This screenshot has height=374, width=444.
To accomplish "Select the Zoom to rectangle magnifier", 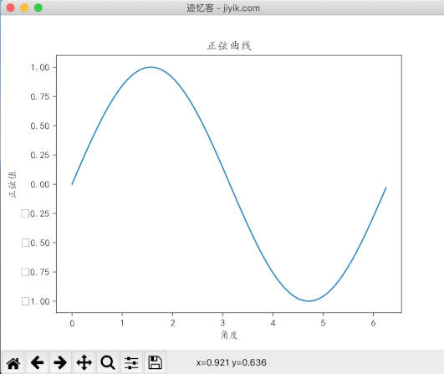I will [x=108, y=362].
